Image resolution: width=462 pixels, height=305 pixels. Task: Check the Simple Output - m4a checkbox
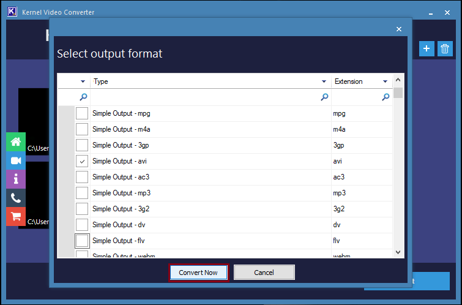(82, 129)
